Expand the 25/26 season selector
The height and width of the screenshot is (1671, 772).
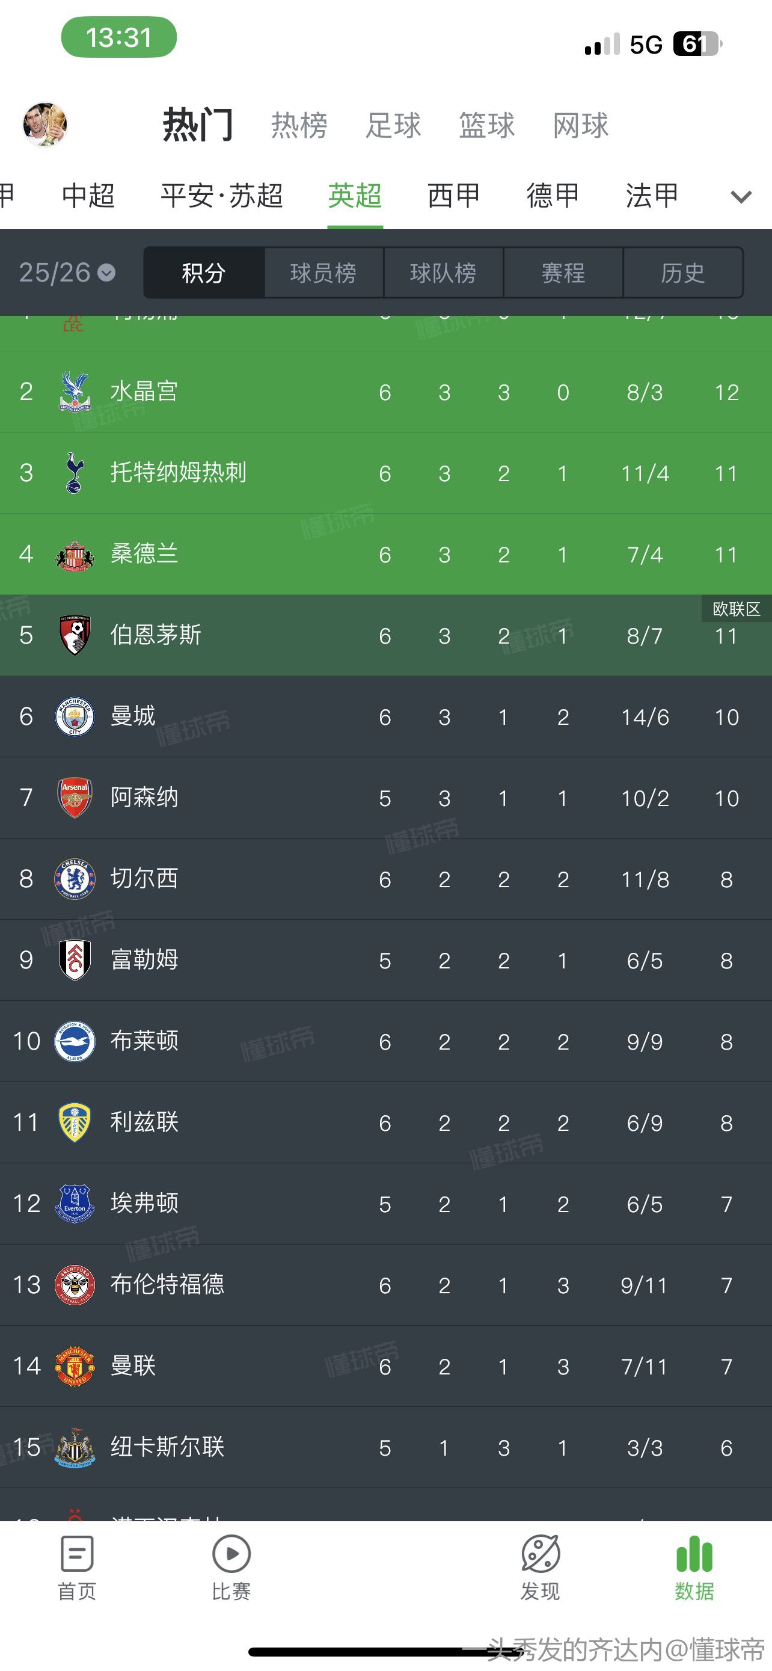point(67,272)
